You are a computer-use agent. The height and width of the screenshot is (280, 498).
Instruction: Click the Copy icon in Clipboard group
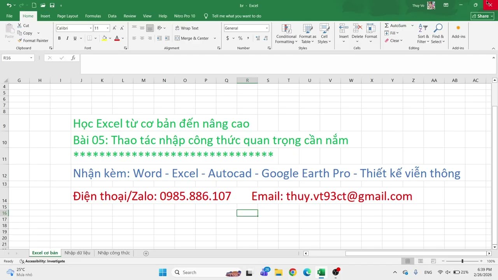(19, 33)
